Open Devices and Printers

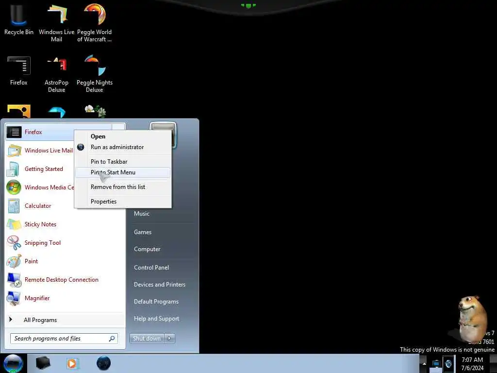click(159, 285)
